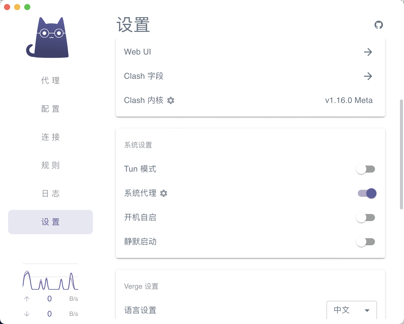Turn on 开机自启 switch
Screen dimensions: 404x324
366,218
